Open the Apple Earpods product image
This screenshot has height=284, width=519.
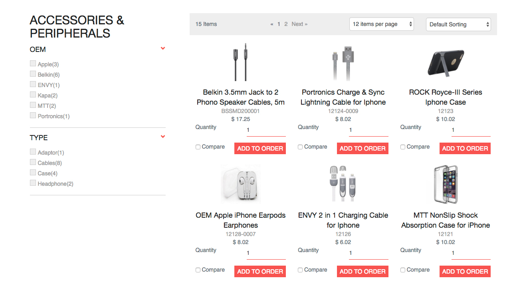pyautogui.click(x=240, y=184)
